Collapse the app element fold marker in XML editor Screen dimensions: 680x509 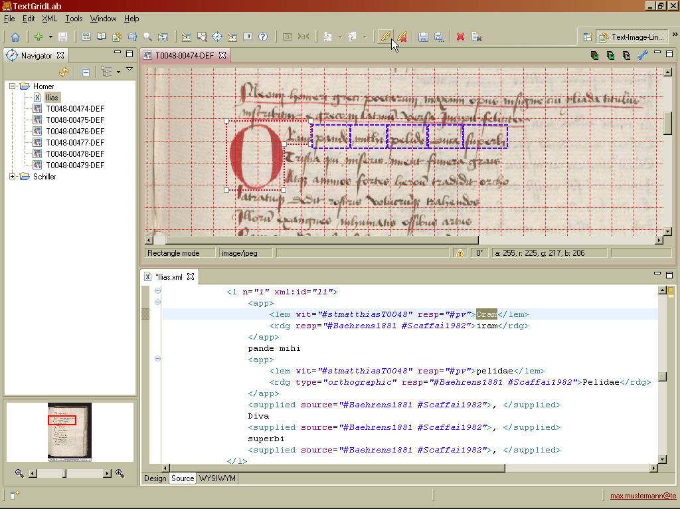coord(157,302)
